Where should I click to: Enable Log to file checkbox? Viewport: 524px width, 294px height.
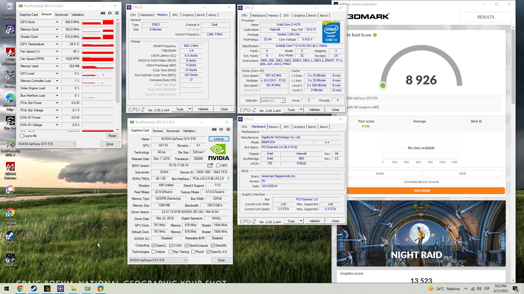[22, 136]
